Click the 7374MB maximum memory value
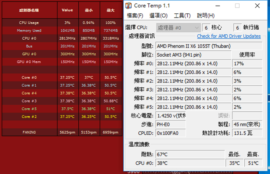270x174 pixels. pos(111,31)
